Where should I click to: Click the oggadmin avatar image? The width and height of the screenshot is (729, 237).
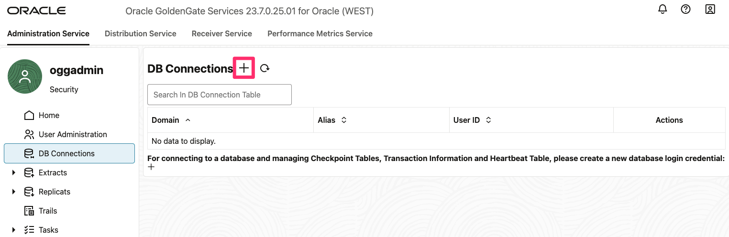click(25, 76)
